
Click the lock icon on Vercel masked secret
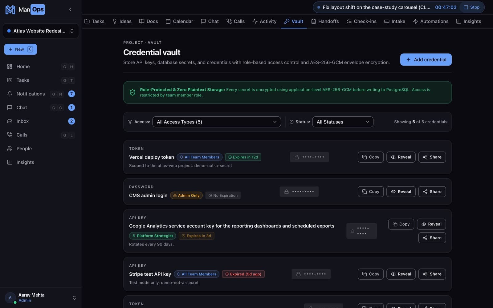point(297,157)
